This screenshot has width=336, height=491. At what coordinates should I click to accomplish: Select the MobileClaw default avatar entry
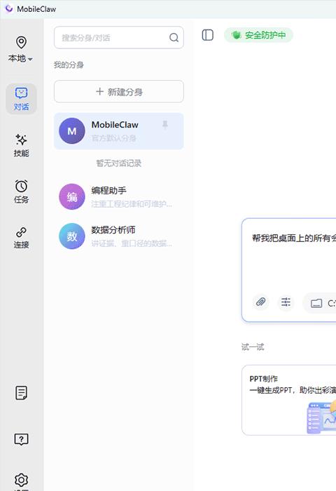pos(119,131)
